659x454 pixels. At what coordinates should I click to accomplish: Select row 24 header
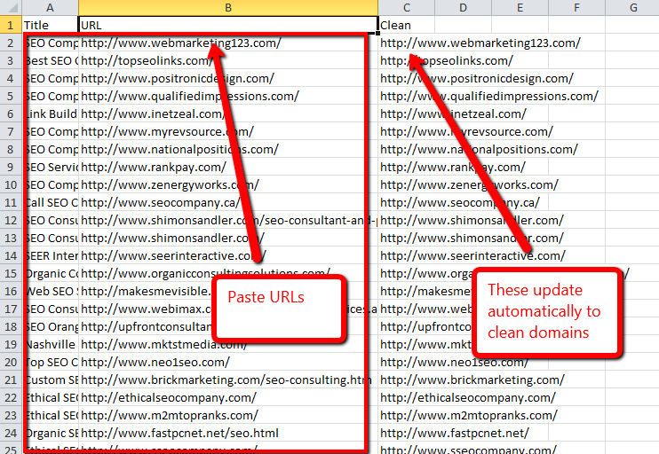11,433
